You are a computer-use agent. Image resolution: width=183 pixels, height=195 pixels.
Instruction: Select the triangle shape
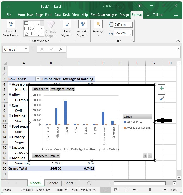pyautogui.click(x=26, y=34)
